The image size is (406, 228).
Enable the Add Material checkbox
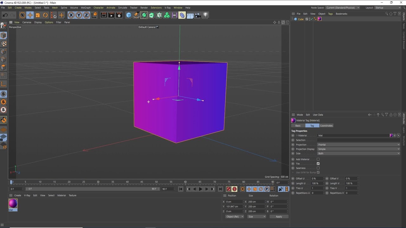click(x=318, y=159)
